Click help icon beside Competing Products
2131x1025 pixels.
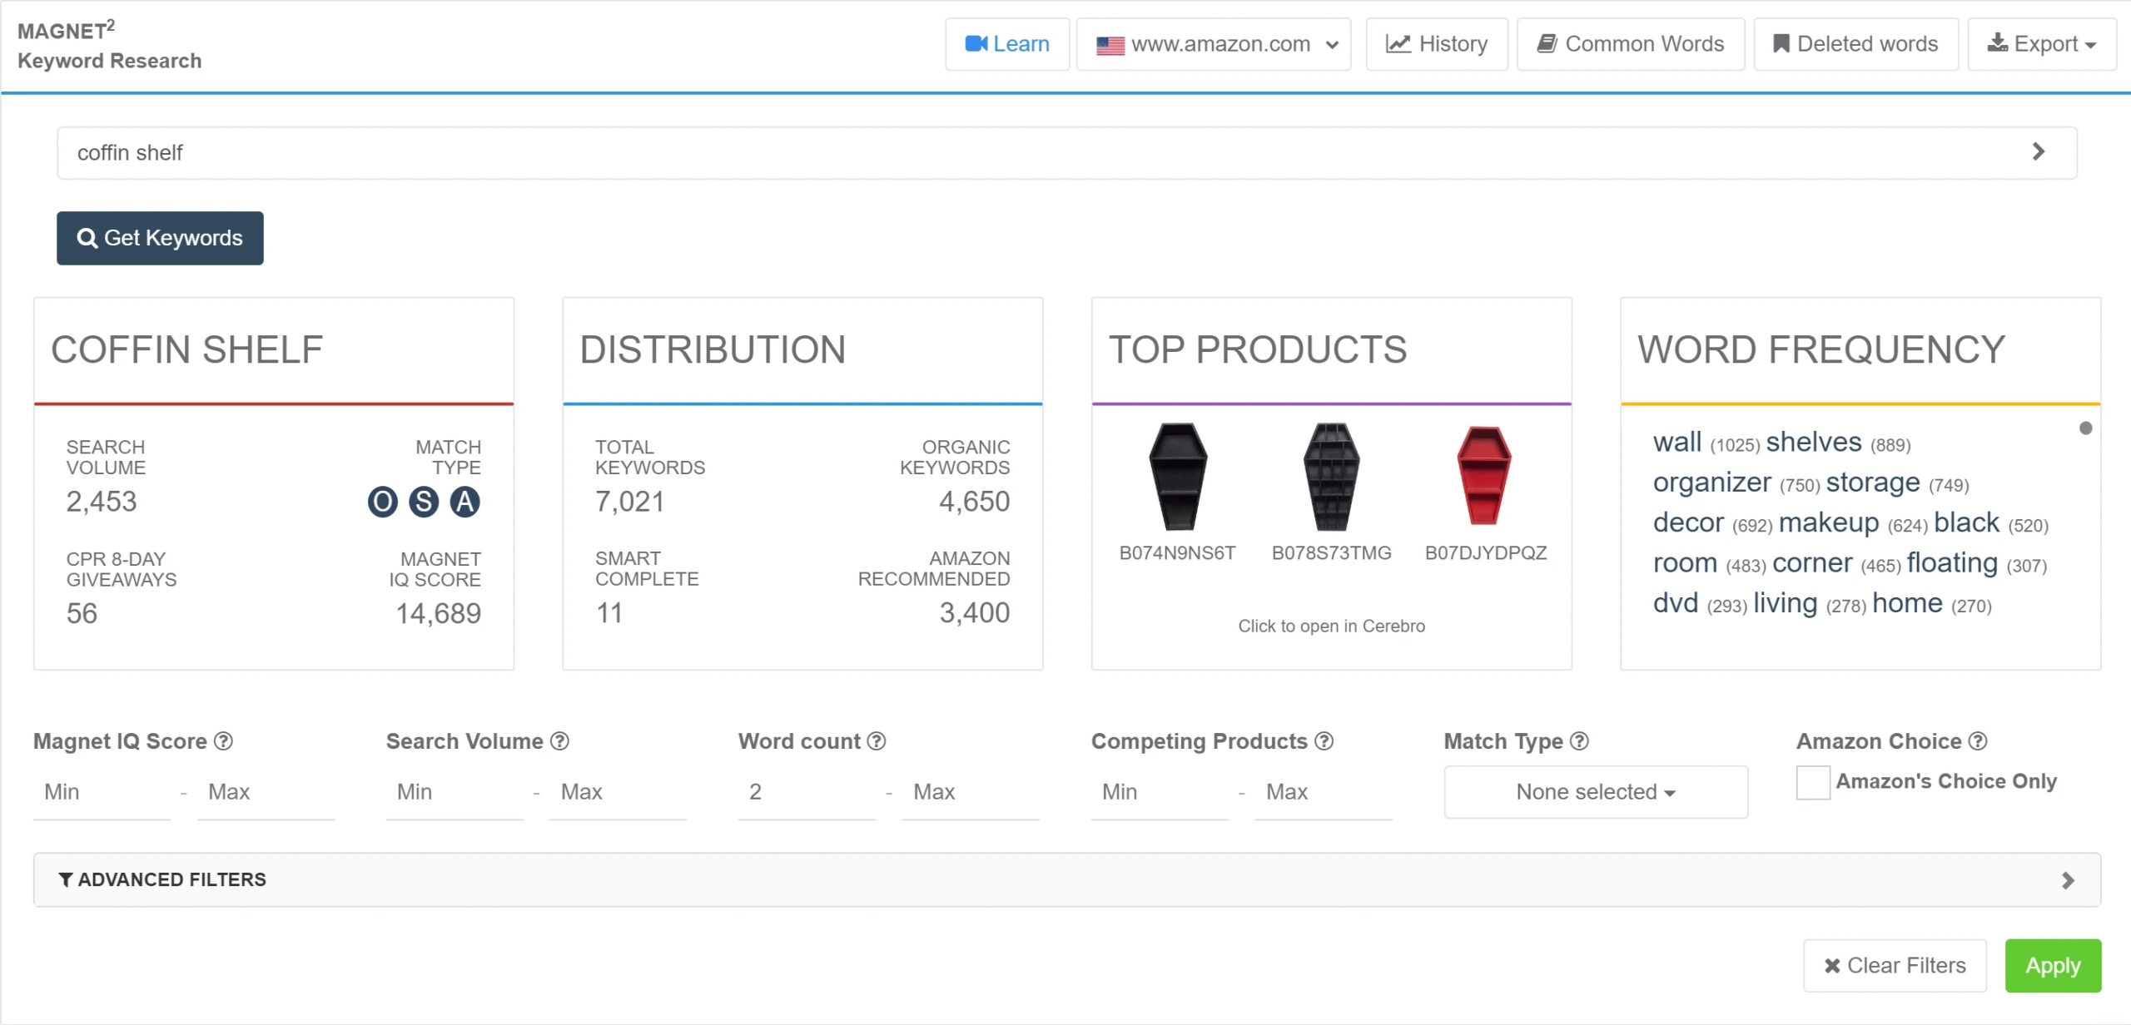coord(1324,740)
